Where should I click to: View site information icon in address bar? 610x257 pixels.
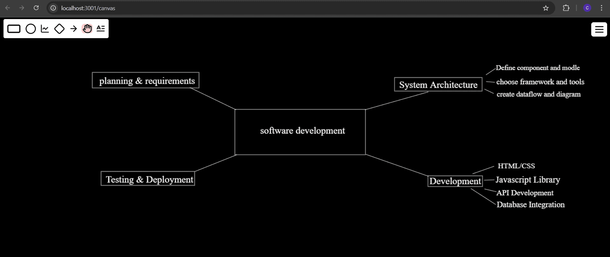(53, 8)
